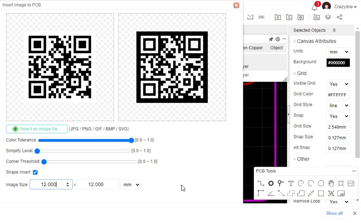
Task: Select the Copper Area tool in PCB Tools
Action: coord(291,193)
